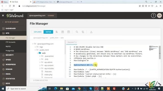Open Photoshop from the taskbar
The height and width of the screenshot is (91, 163).
click(85, 89)
